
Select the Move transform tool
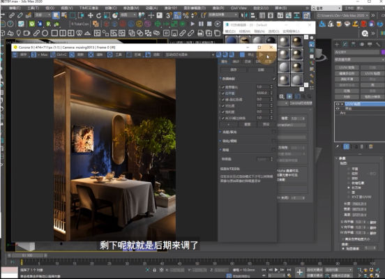tap(91, 16)
